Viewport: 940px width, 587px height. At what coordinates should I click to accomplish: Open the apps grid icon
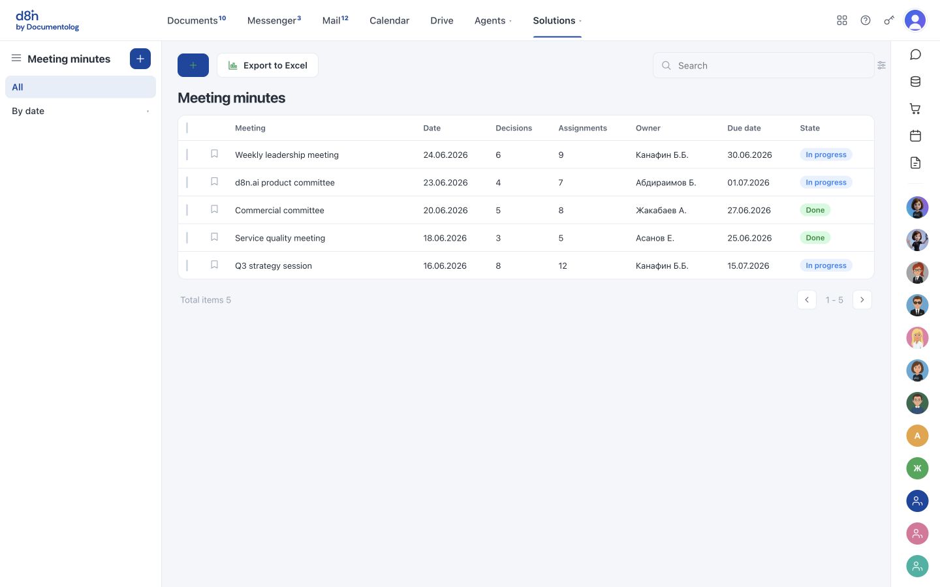[842, 20]
